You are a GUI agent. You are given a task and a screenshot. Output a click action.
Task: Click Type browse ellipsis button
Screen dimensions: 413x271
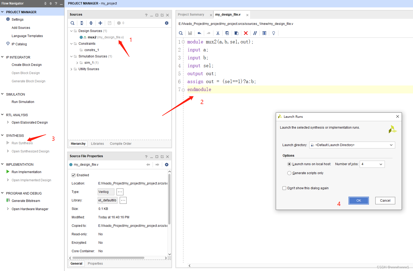coord(120,192)
